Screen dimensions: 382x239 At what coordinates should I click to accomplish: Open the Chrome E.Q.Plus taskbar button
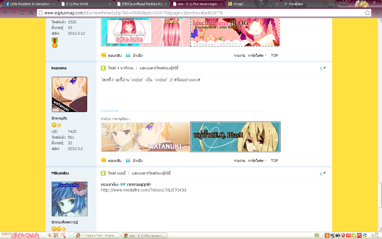(144, 235)
